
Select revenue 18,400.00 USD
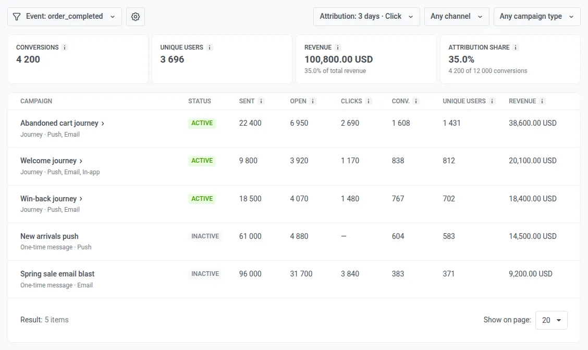533,198
